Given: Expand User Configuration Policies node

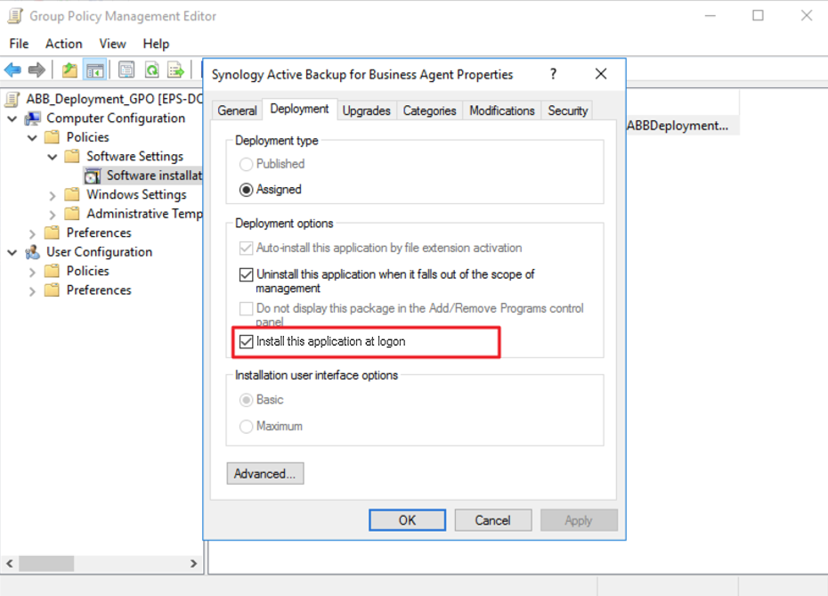Looking at the screenshot, I should coord(32,271).
